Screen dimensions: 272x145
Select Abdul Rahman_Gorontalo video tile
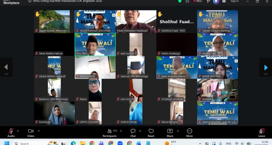[x=95, y=22]
